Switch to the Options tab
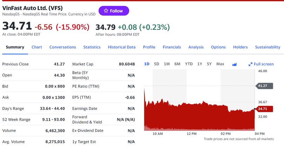 click(x=218, y=47)
